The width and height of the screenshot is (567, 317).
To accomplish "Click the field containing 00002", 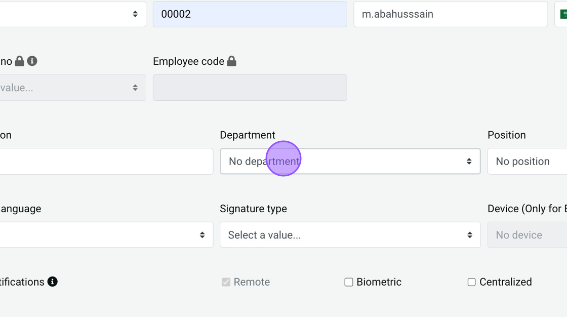I will click(250, 14).
